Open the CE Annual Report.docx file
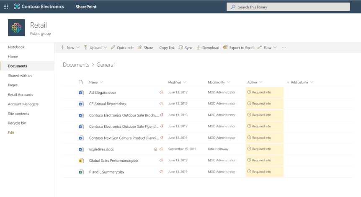Viewport: 361px width, 197px height. [x=108, y=104]
